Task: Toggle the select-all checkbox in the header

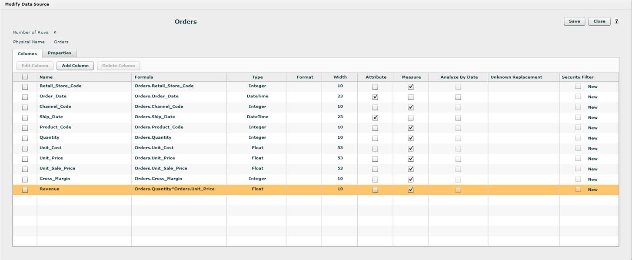Action: pyautogui.click(x=25, y=77)
